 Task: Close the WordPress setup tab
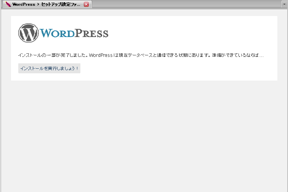86,5
